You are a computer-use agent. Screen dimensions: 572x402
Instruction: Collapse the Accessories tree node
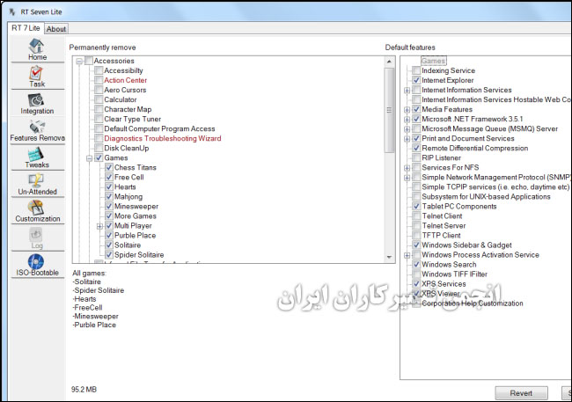pos(79,62)
